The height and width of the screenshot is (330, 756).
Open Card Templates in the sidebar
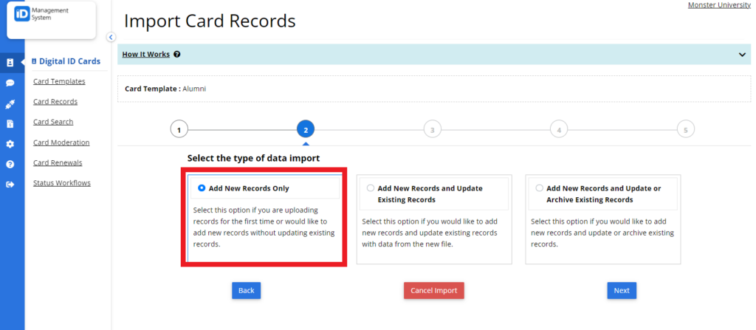coord(59,81)
